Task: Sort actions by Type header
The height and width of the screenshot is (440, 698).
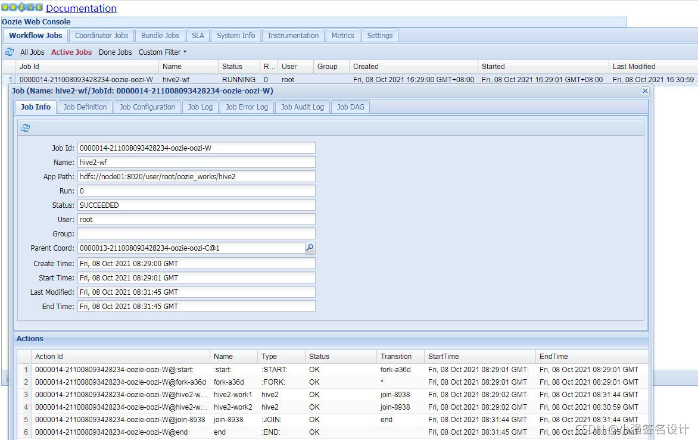Action: pyautogui.click(x=281, y=357)
